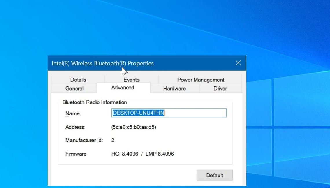Close the Bluetooth Properties dialog
This screenshot has width=330, height=188.
238,63
